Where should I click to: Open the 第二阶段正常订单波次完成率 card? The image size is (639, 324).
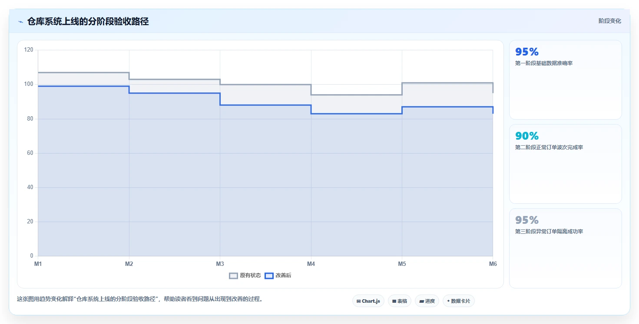click(x=566, y=164)
